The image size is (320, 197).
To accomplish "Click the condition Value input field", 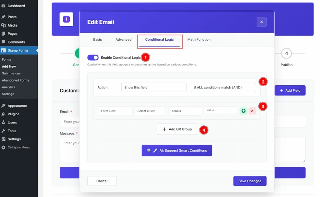I will 220,110.
